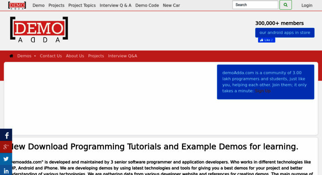Open Demo in the top menu

point(39,5)
